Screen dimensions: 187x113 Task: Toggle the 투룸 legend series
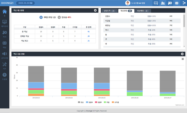point(107,102)
